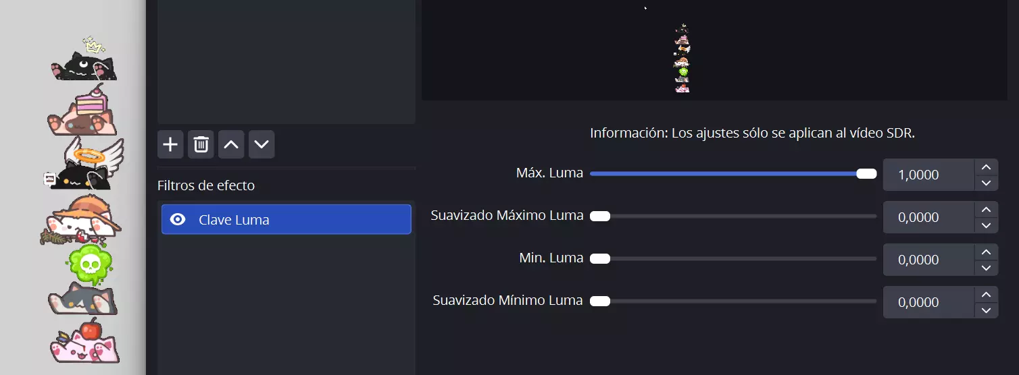The width and height of the screenshot is (1019, 375).
Task: Decrease Máx. Luma value with down stepper
Action: tap(986, 183)
